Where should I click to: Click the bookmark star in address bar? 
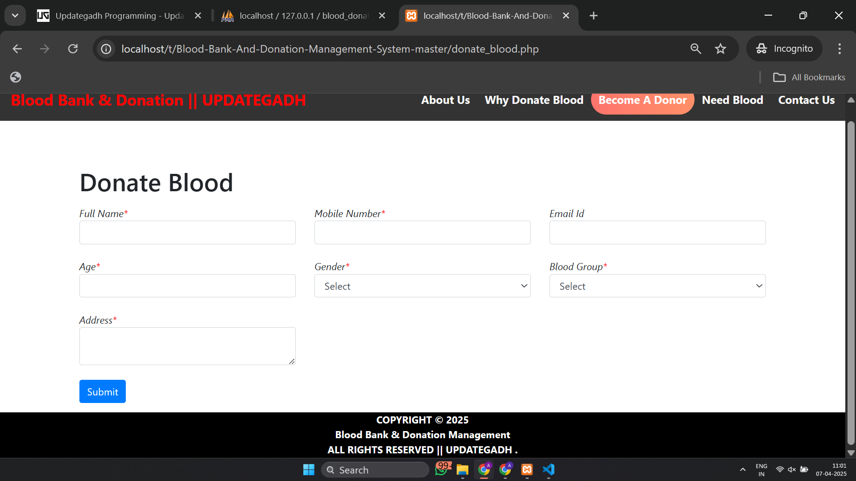pos(721,49)
